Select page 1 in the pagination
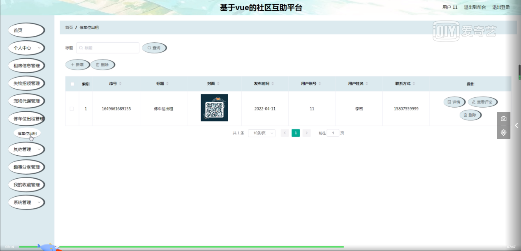521x251 pixels. click(296, 133)
